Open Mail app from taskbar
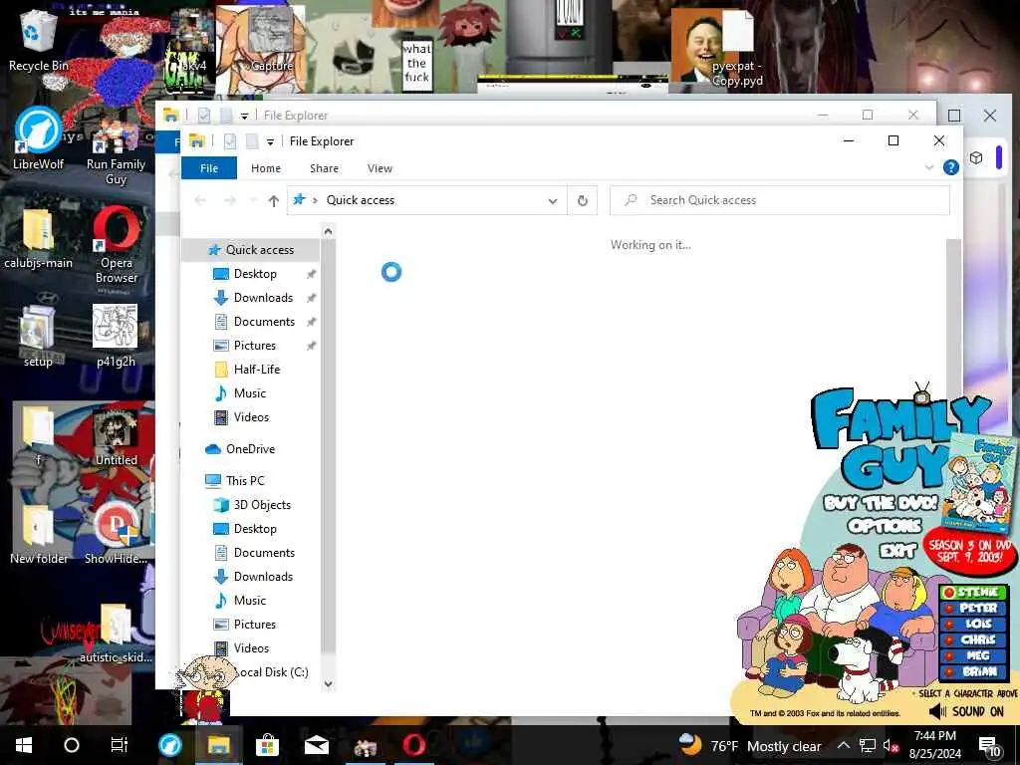 click(316, 745)
